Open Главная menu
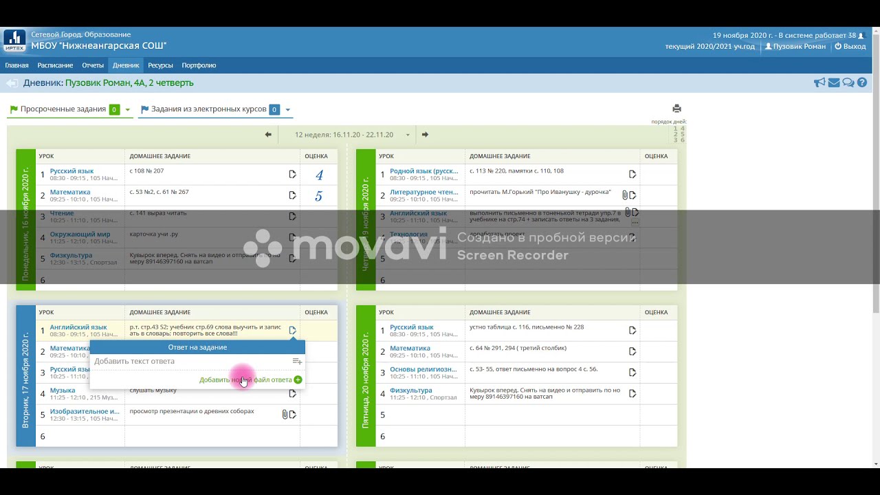Image resolution: width=880 pixels, height=495 pixels. tap(17, 65)
